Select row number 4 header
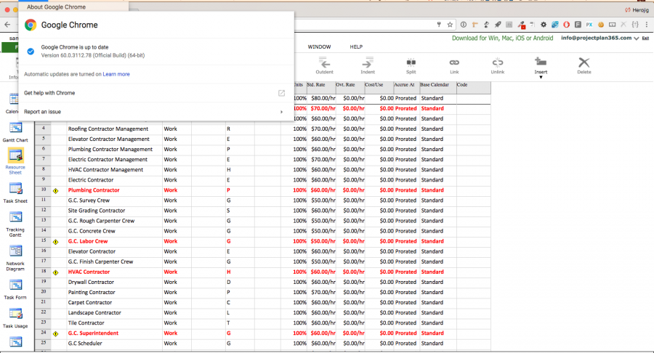654x353 pixels. point(44,129)
